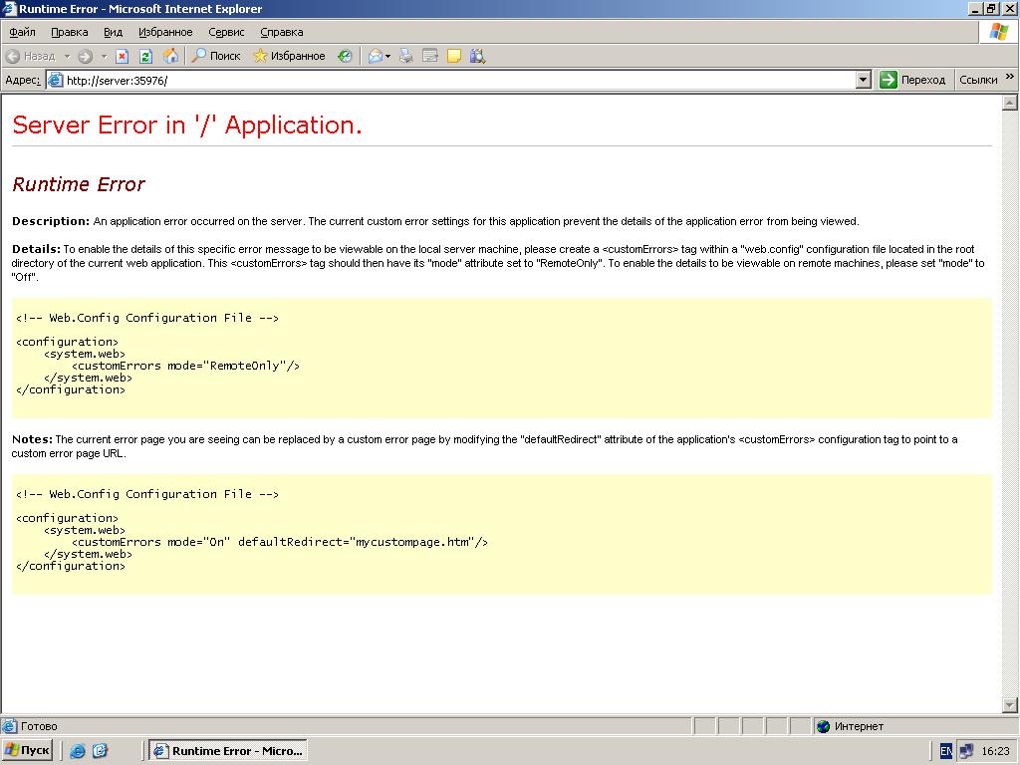The height and width of the screenshot is (765, 1020).
Task: Click the Runtime Error taskbar button
Action: coord(228,751)
